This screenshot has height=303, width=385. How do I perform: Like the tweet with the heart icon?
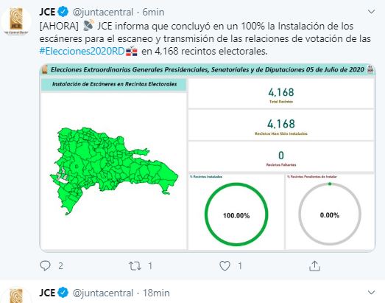(225, 266)
